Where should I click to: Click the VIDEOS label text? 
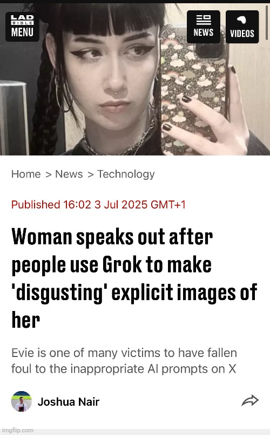[242, 34]
